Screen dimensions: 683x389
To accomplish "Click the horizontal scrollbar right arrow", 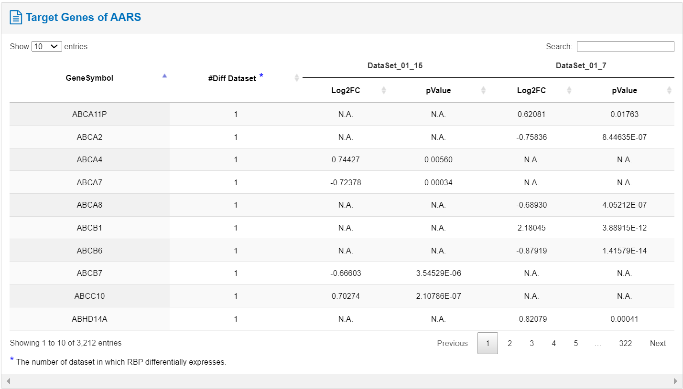I will [x=675, y=381].
